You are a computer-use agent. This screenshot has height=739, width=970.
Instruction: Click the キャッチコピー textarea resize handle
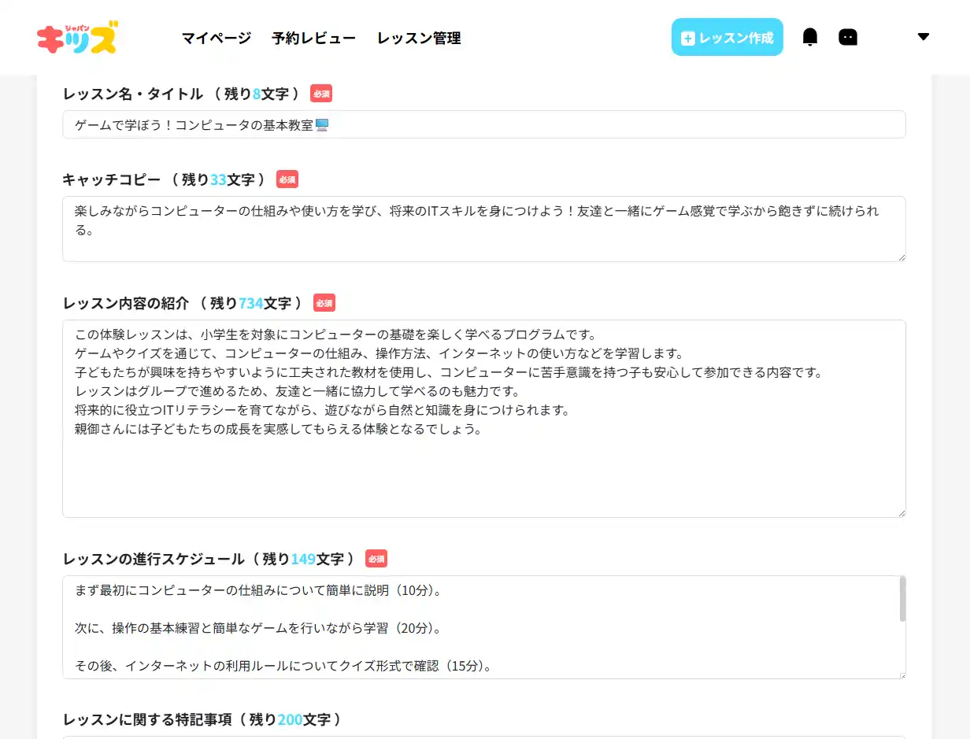click(x=901, y=257)
